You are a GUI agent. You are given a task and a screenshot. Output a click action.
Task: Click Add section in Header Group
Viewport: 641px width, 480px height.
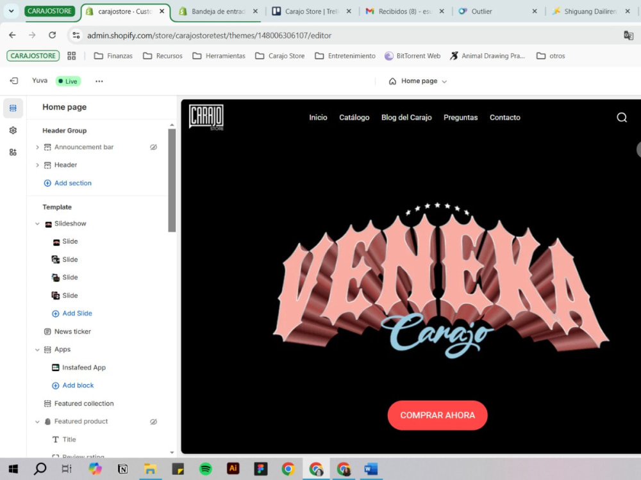(x=68, y=183)
